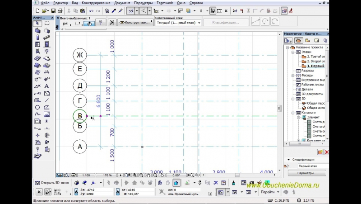Click the Классификация... button
Screen dimensions: 361x204
click(x=226, y=23)
